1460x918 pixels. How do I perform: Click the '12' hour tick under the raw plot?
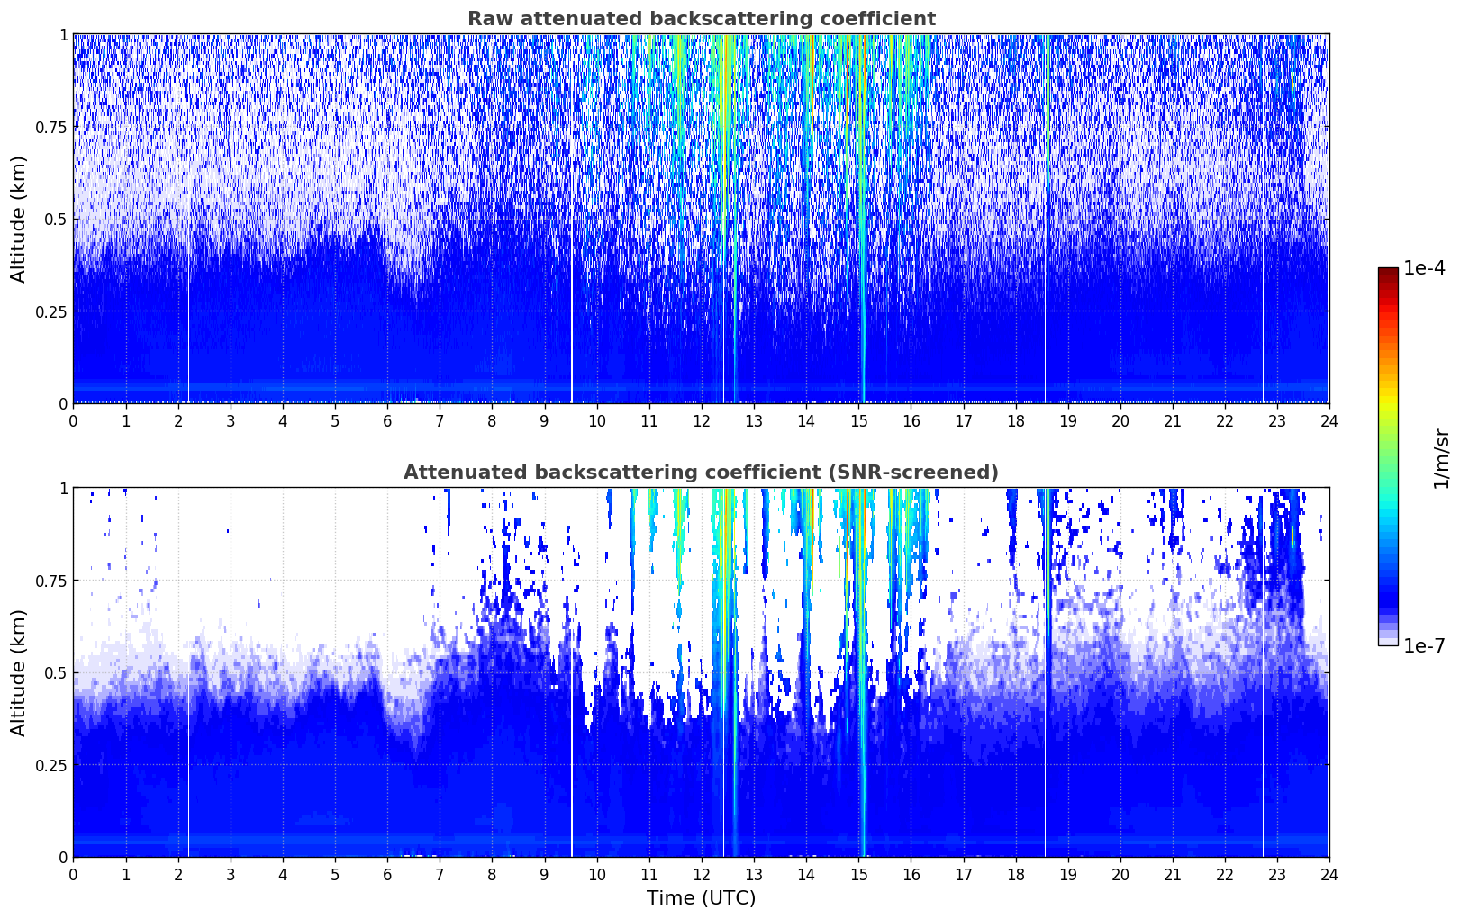pyautogui.click(x=701, y=420)
